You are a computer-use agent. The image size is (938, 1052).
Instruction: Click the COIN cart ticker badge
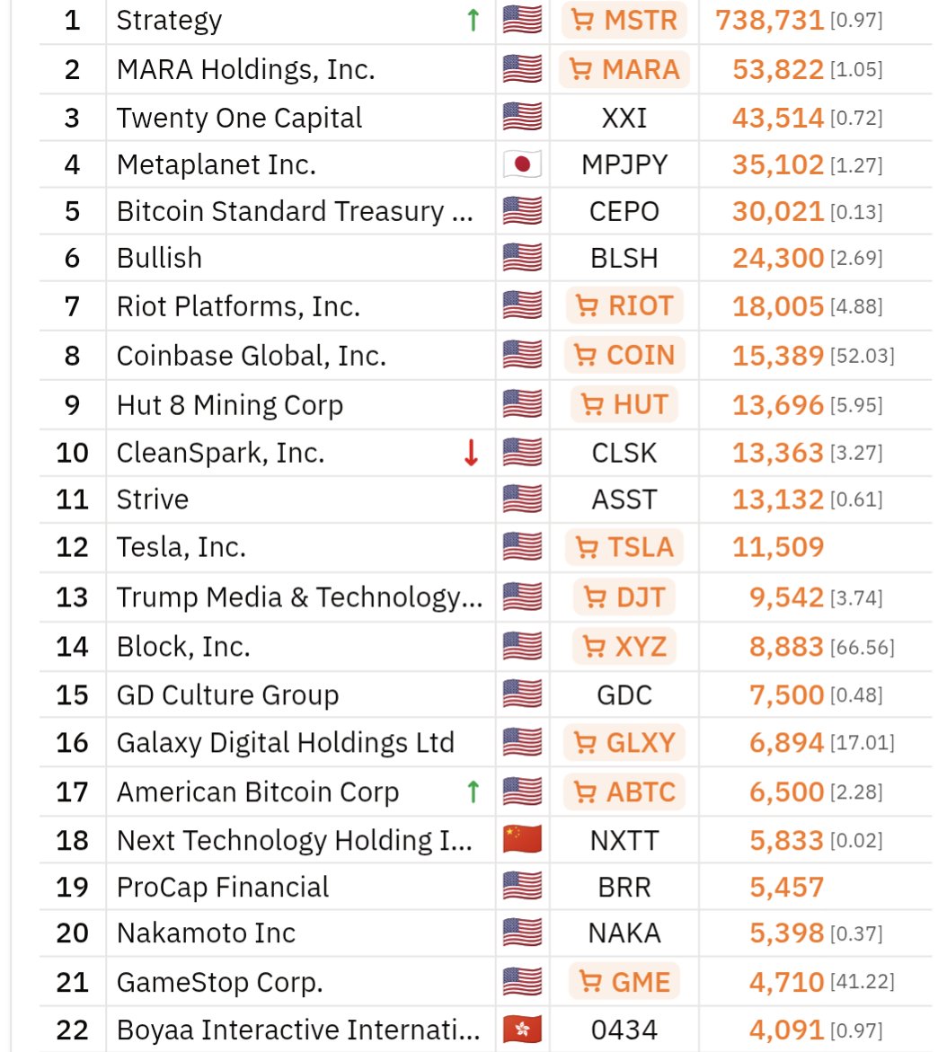[x=624, y=355]
